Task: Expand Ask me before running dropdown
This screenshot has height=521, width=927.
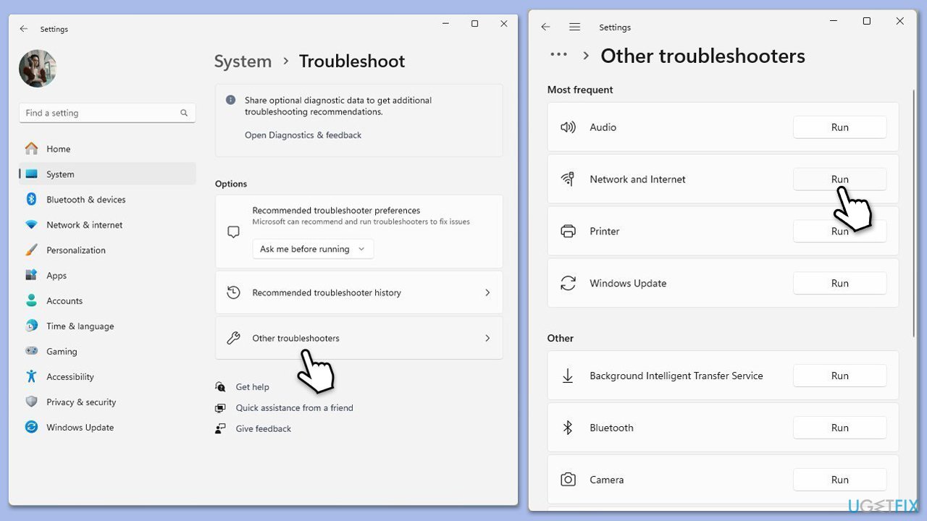Action: point(313,249)
